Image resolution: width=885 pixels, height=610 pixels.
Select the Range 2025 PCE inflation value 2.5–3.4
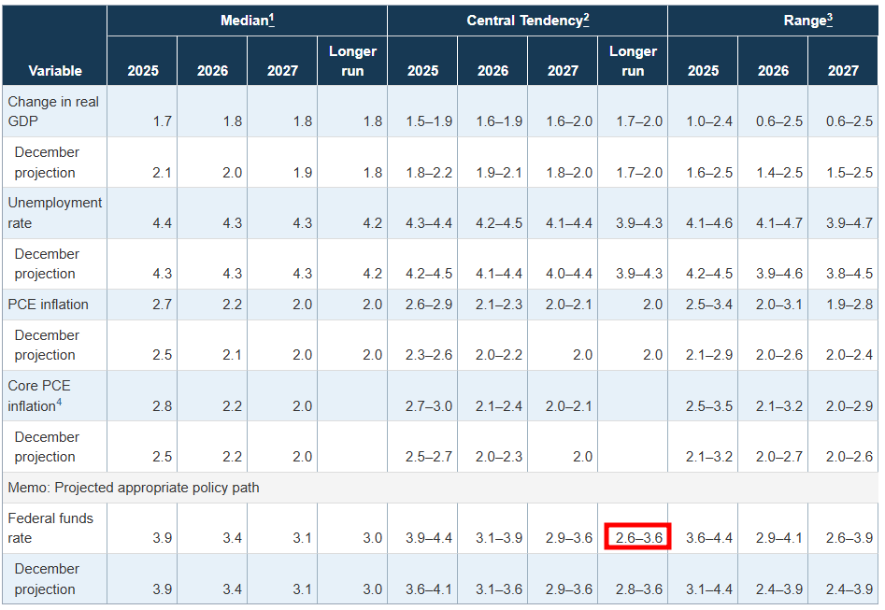[709, 305]
